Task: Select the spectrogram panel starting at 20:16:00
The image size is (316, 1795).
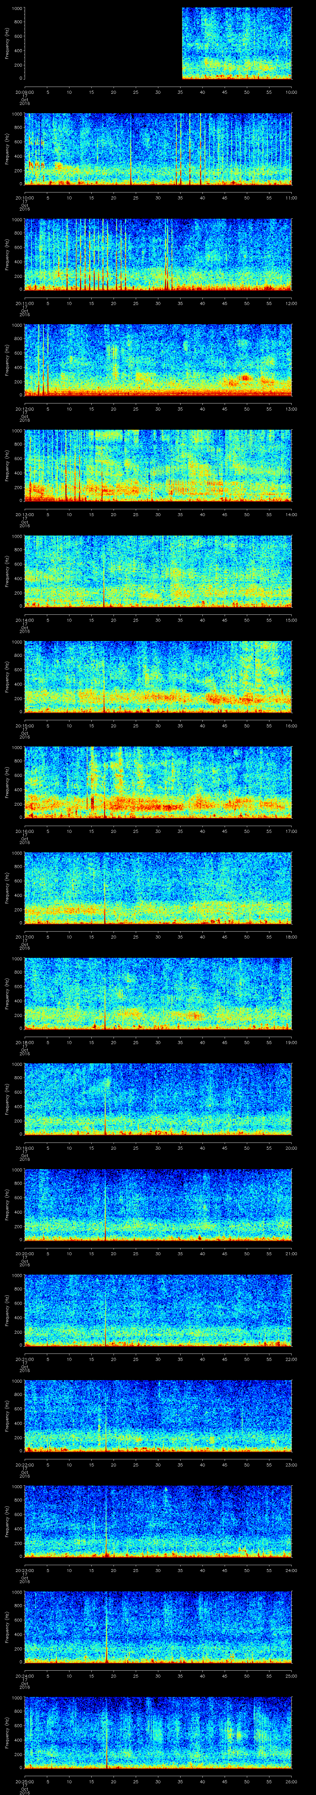Action: click(x=158, y=782)
